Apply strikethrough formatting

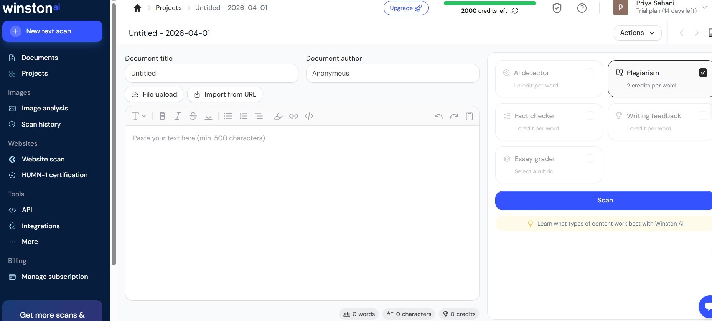193,116
